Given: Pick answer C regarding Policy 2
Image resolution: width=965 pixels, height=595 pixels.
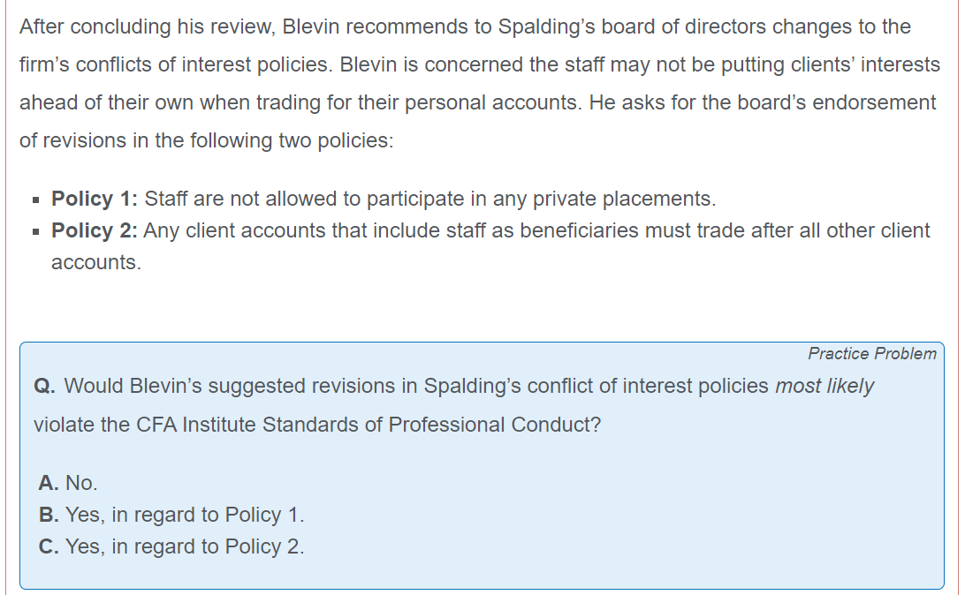Looking at the screenshot, I should 171,546.
